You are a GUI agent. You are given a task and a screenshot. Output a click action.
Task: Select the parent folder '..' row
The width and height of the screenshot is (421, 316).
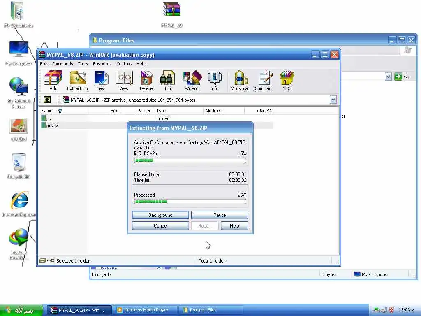pos(157,118)
